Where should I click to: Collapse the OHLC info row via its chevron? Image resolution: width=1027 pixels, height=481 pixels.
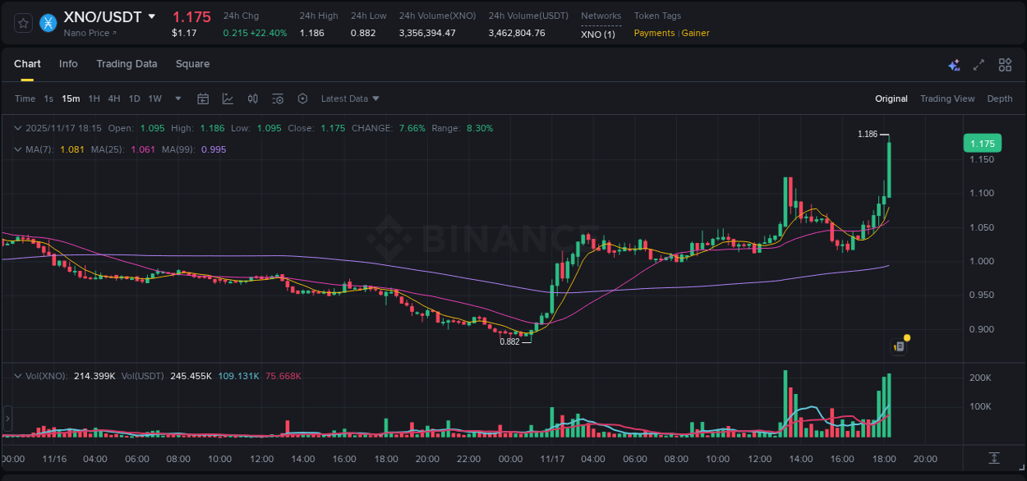coord(18,128)
